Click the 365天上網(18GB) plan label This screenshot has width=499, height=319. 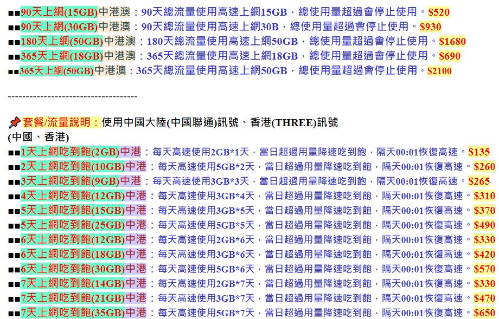[62, 56]
